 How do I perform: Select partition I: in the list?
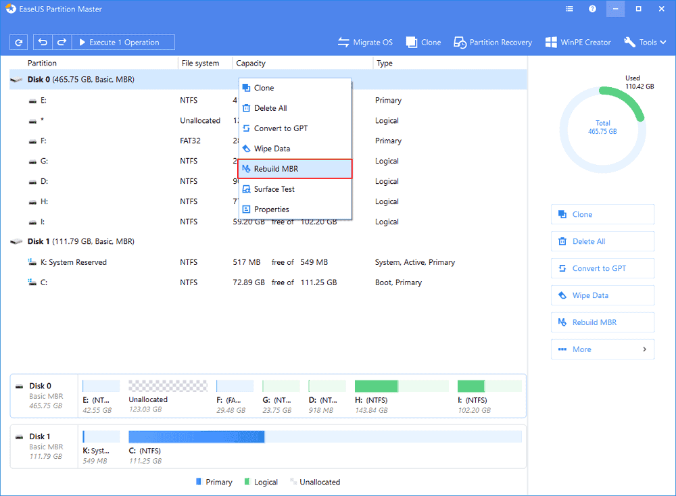(x=268, y=222)
